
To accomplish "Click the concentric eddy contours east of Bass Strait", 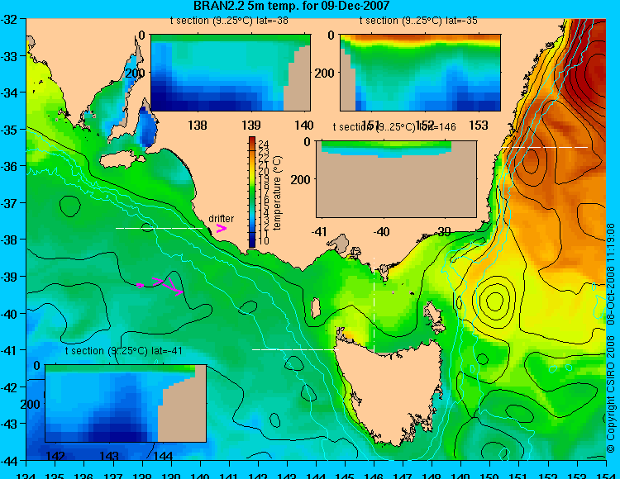I will point(494,302).
